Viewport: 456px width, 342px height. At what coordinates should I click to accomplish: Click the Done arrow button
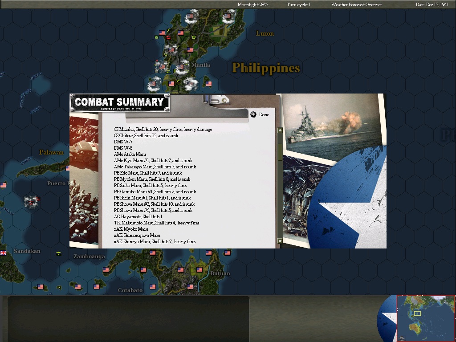253,114
